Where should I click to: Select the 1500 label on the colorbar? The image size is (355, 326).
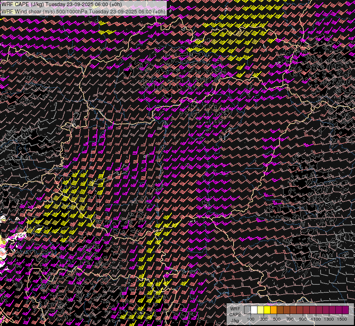(x=342, y=319)
